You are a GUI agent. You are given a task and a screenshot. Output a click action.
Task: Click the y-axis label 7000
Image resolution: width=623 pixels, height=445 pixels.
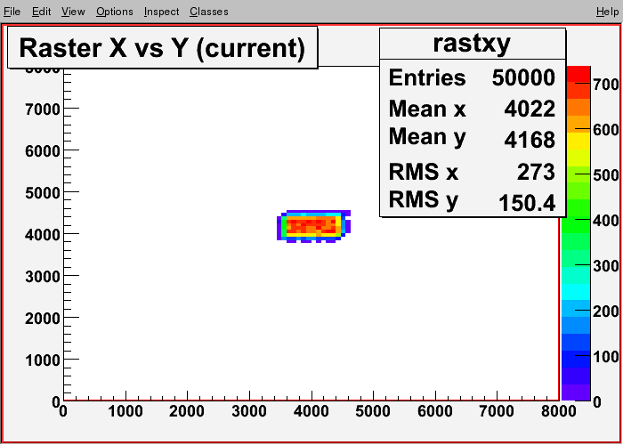point(43,109)
